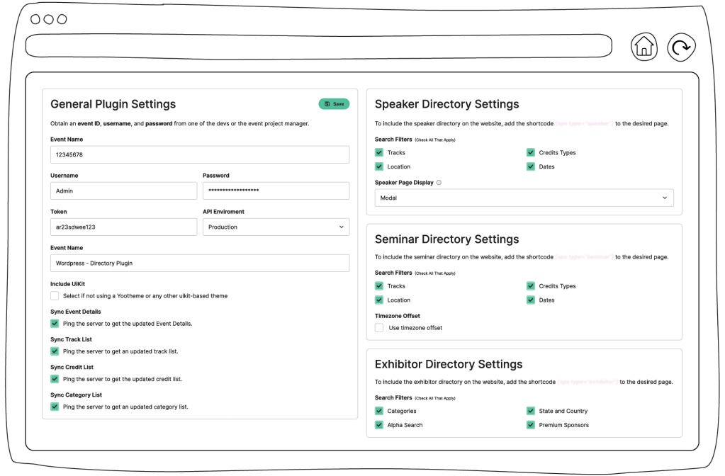This screenshot has width=725, height=476.
Task: Click the info icon beside Speaker Page Display
Action: tap(439, 183)
